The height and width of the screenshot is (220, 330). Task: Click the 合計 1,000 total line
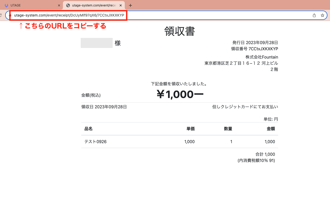265,154
